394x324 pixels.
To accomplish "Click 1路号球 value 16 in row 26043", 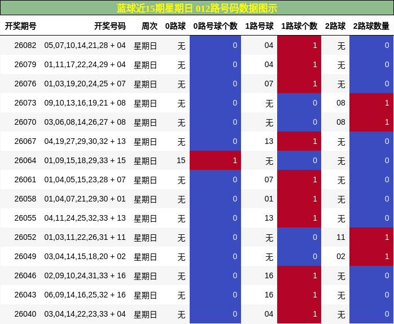I will pyautogui.click(x=269, y=295).
